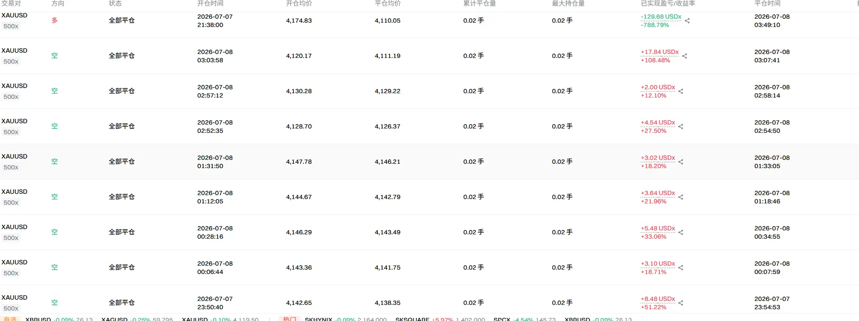Share the +17.84 USDx trade result
Screen dimensions: 859x321
coord(684,56)
